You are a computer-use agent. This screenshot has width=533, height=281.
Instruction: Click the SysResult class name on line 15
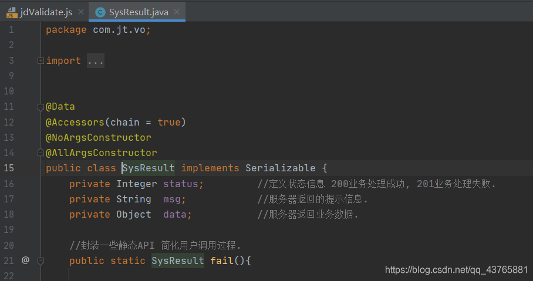click(x=149, y=168)
